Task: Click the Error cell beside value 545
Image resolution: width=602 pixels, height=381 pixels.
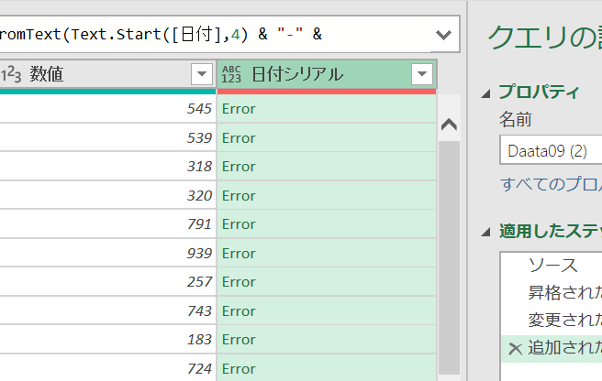Action: (x=326, y=109)
